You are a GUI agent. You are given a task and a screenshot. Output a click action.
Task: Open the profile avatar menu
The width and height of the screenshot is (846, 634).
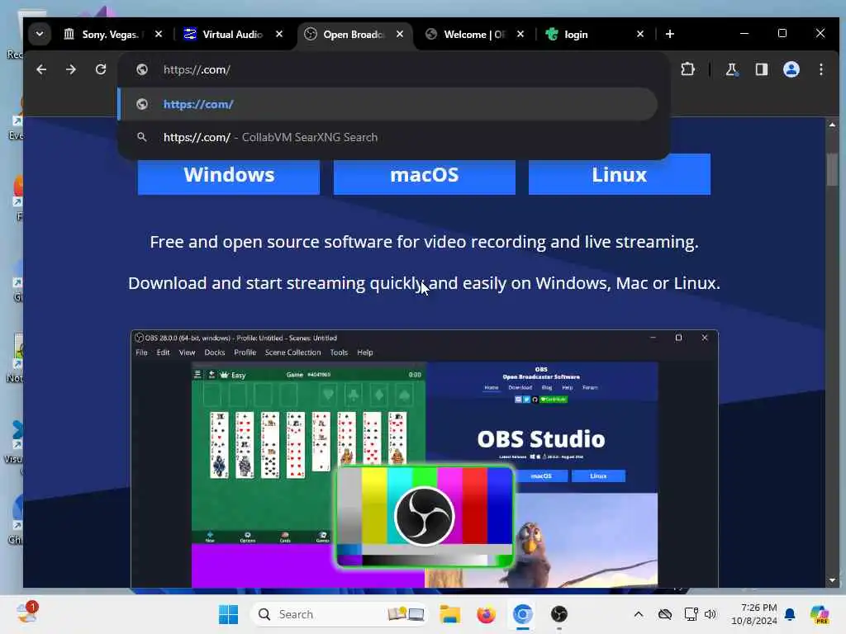[x=791, y=69]
